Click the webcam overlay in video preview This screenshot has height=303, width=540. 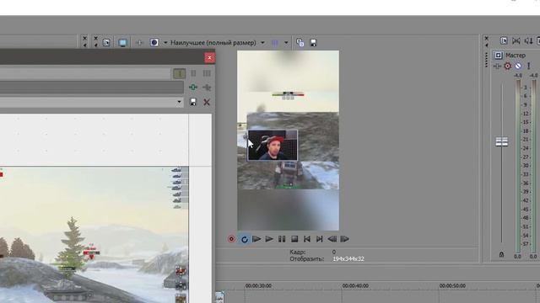click(273, 146)
